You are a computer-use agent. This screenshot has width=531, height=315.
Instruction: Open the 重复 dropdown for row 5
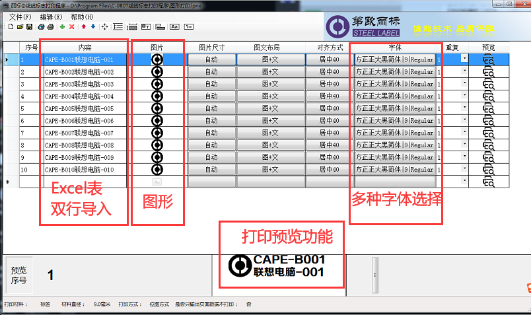(x=464, y=108)
